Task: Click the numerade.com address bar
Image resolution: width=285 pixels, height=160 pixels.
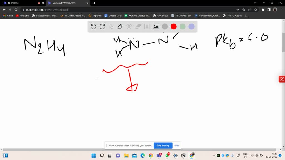Action: point(127,10)
